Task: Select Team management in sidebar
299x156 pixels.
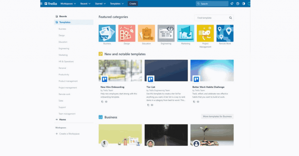Action: (67, 114)
